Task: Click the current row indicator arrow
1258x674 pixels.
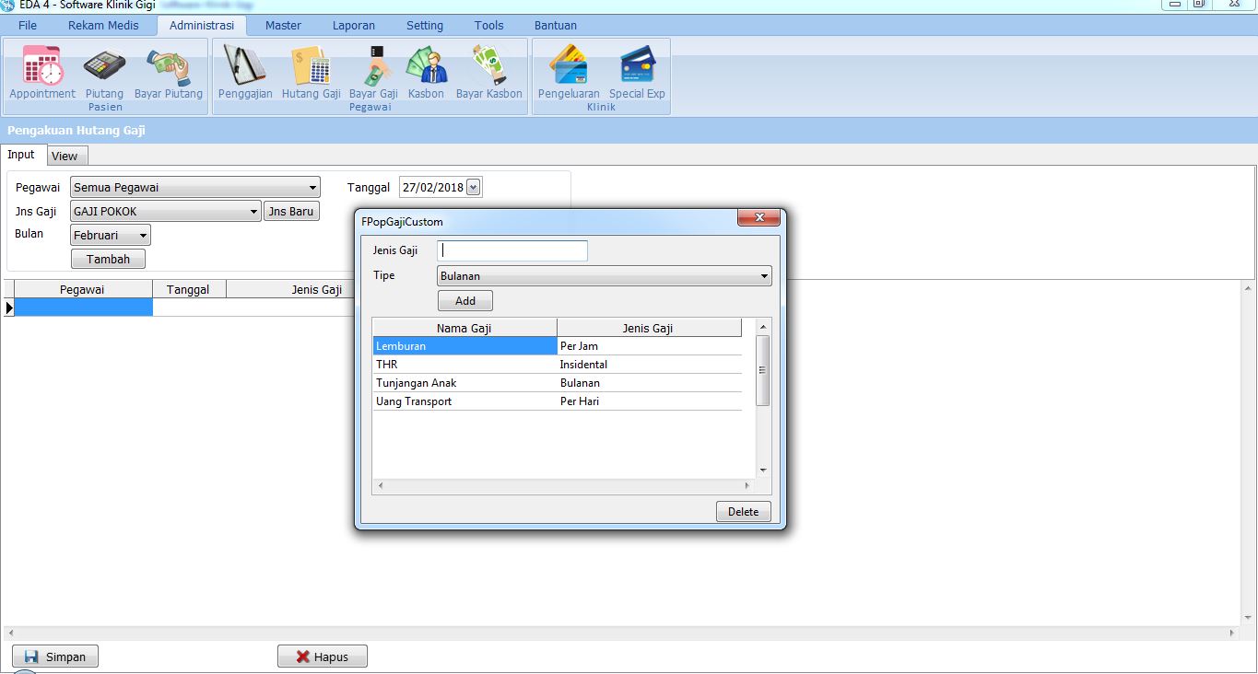Action: tap(9, 308)
